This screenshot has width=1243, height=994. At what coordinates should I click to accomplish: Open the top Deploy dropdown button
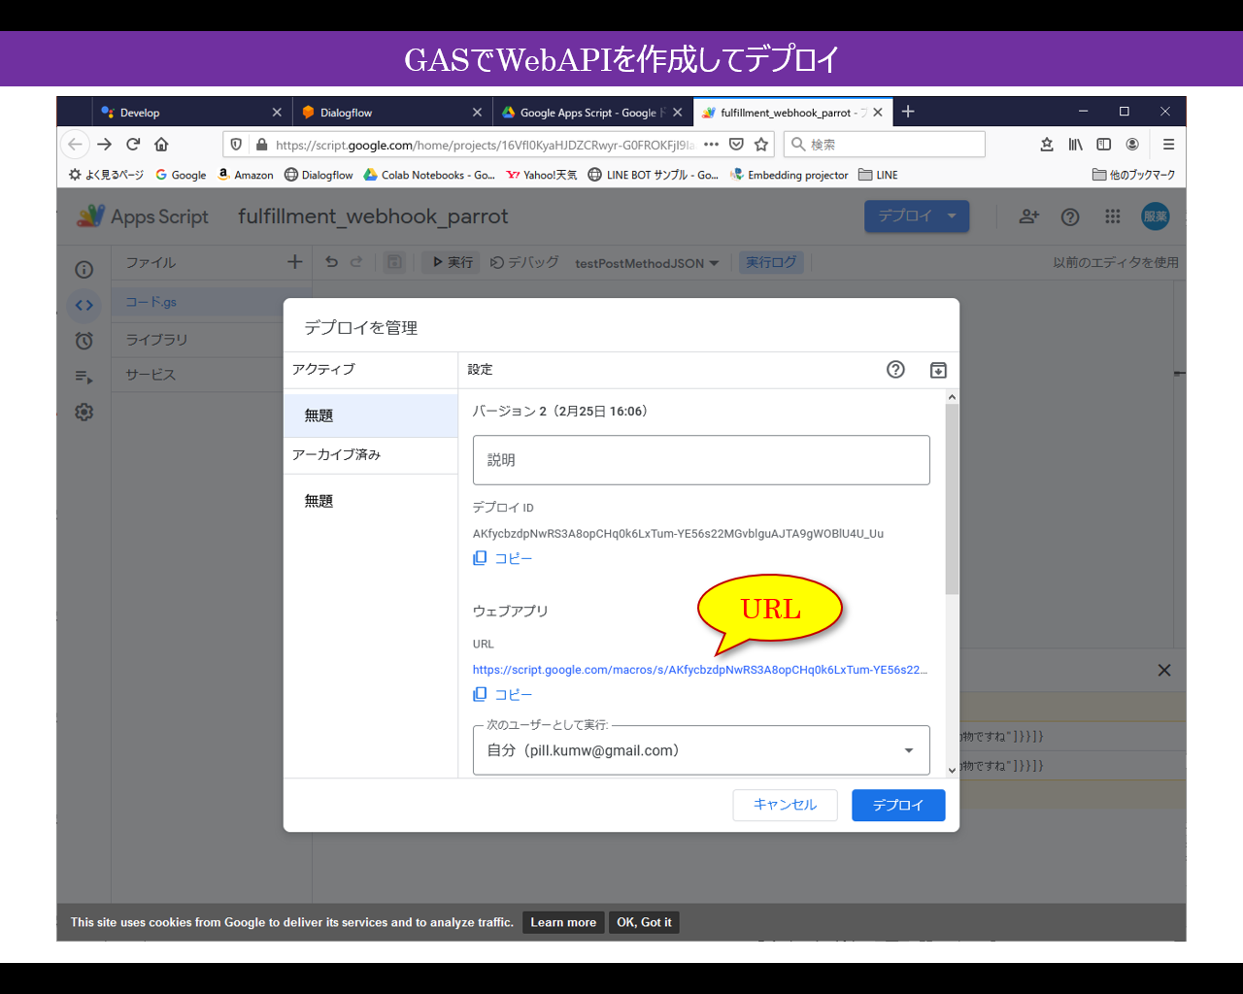(917, 216)
